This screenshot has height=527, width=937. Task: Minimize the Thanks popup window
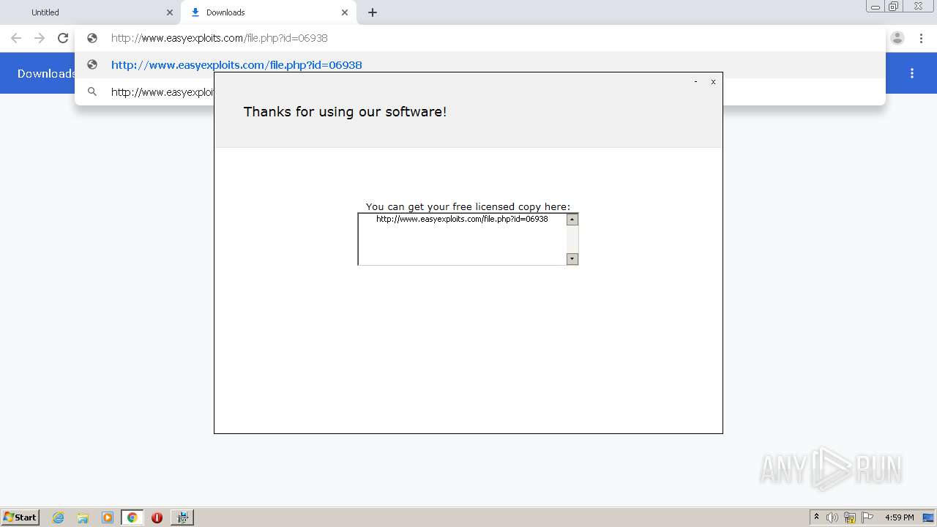[695, 82]
